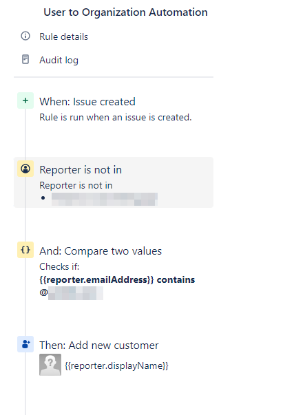Click the blue Add new customer icon
Image resolution: width=305 pixels, height=415 pixels.
pyautogui.click(x=25, y=344)
